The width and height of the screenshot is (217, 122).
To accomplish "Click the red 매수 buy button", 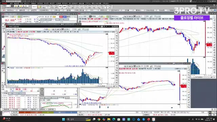I will coord(61,17).
